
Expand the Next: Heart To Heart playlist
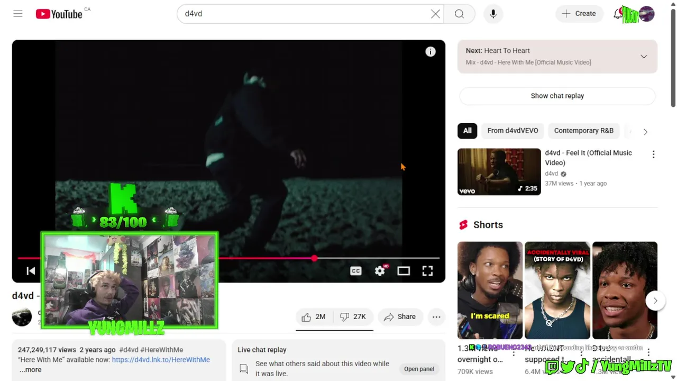coord(644,57)
